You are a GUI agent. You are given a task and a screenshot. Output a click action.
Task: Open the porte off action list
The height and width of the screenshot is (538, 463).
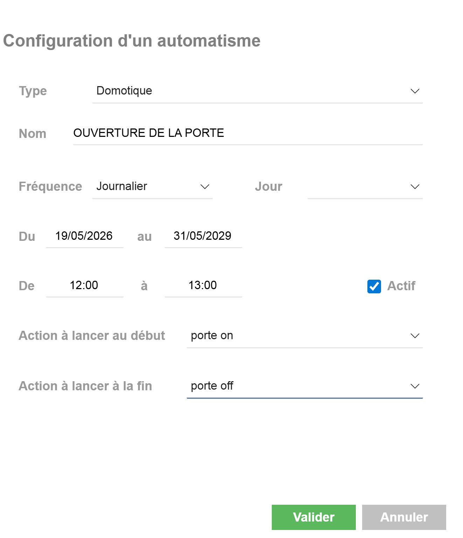point(305,386)
